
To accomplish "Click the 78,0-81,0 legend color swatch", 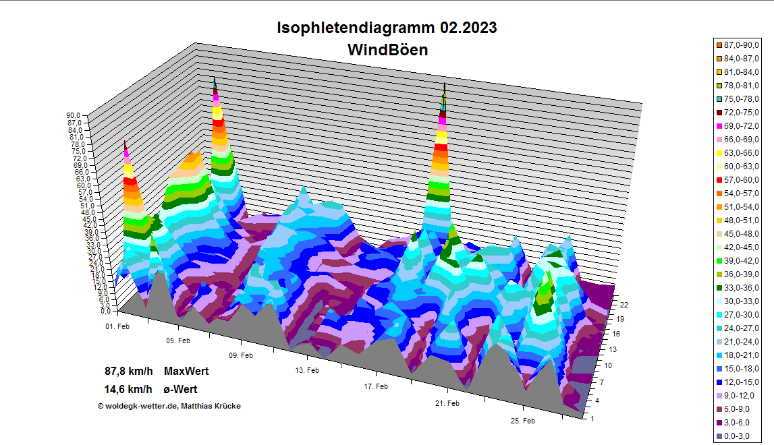I will pos(719,86).
